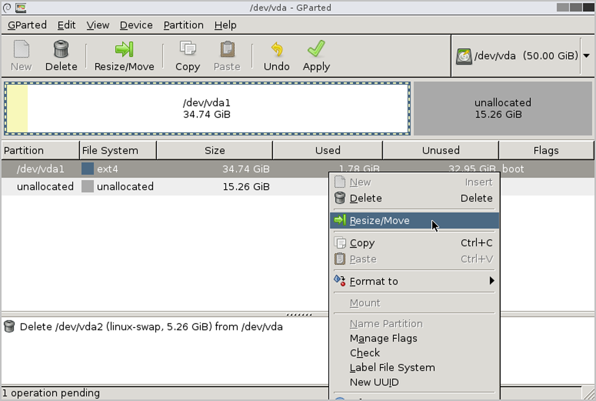Sort by the Size column header

click(x=215, y=150)
